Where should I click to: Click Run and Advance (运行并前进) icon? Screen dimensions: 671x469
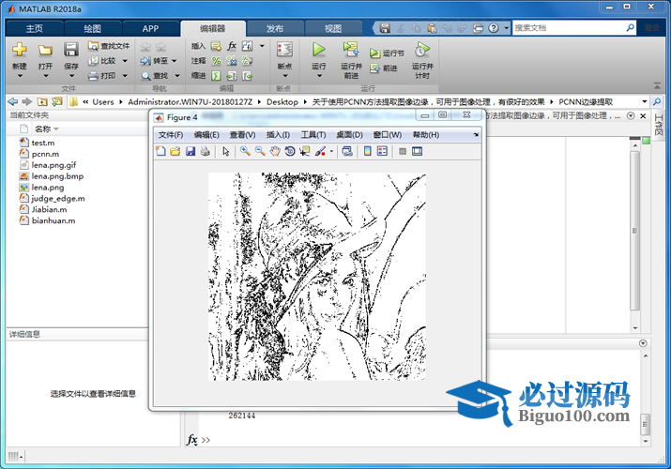(351, 50)
